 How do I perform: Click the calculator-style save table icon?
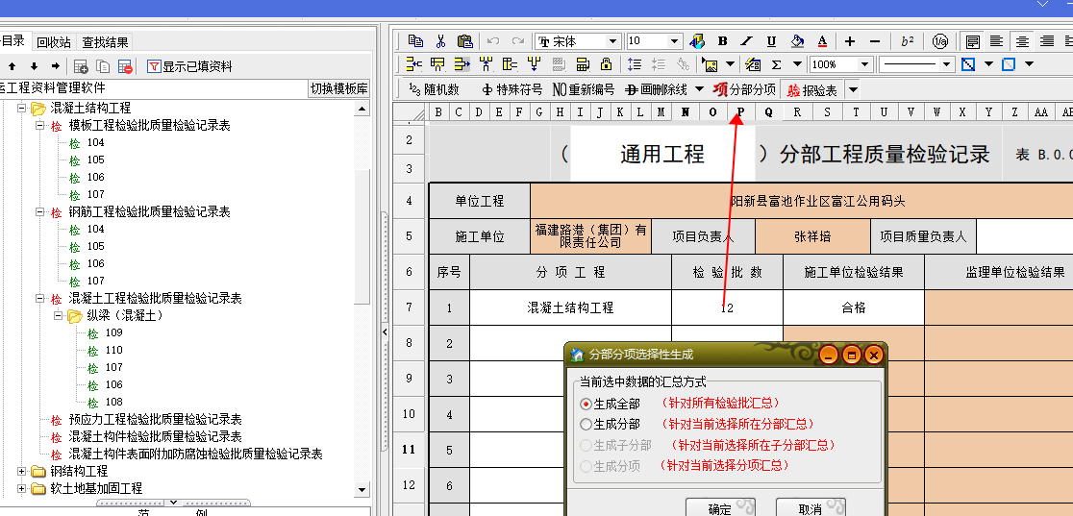point(583,64)
